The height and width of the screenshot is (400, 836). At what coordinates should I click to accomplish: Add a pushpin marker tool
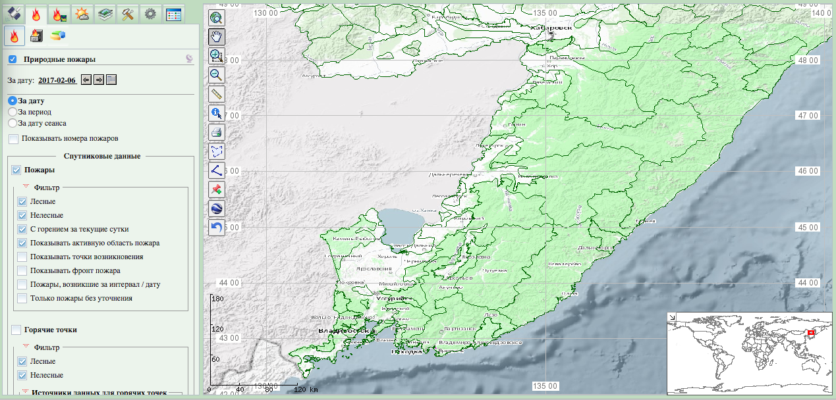[x=217, y=189]
